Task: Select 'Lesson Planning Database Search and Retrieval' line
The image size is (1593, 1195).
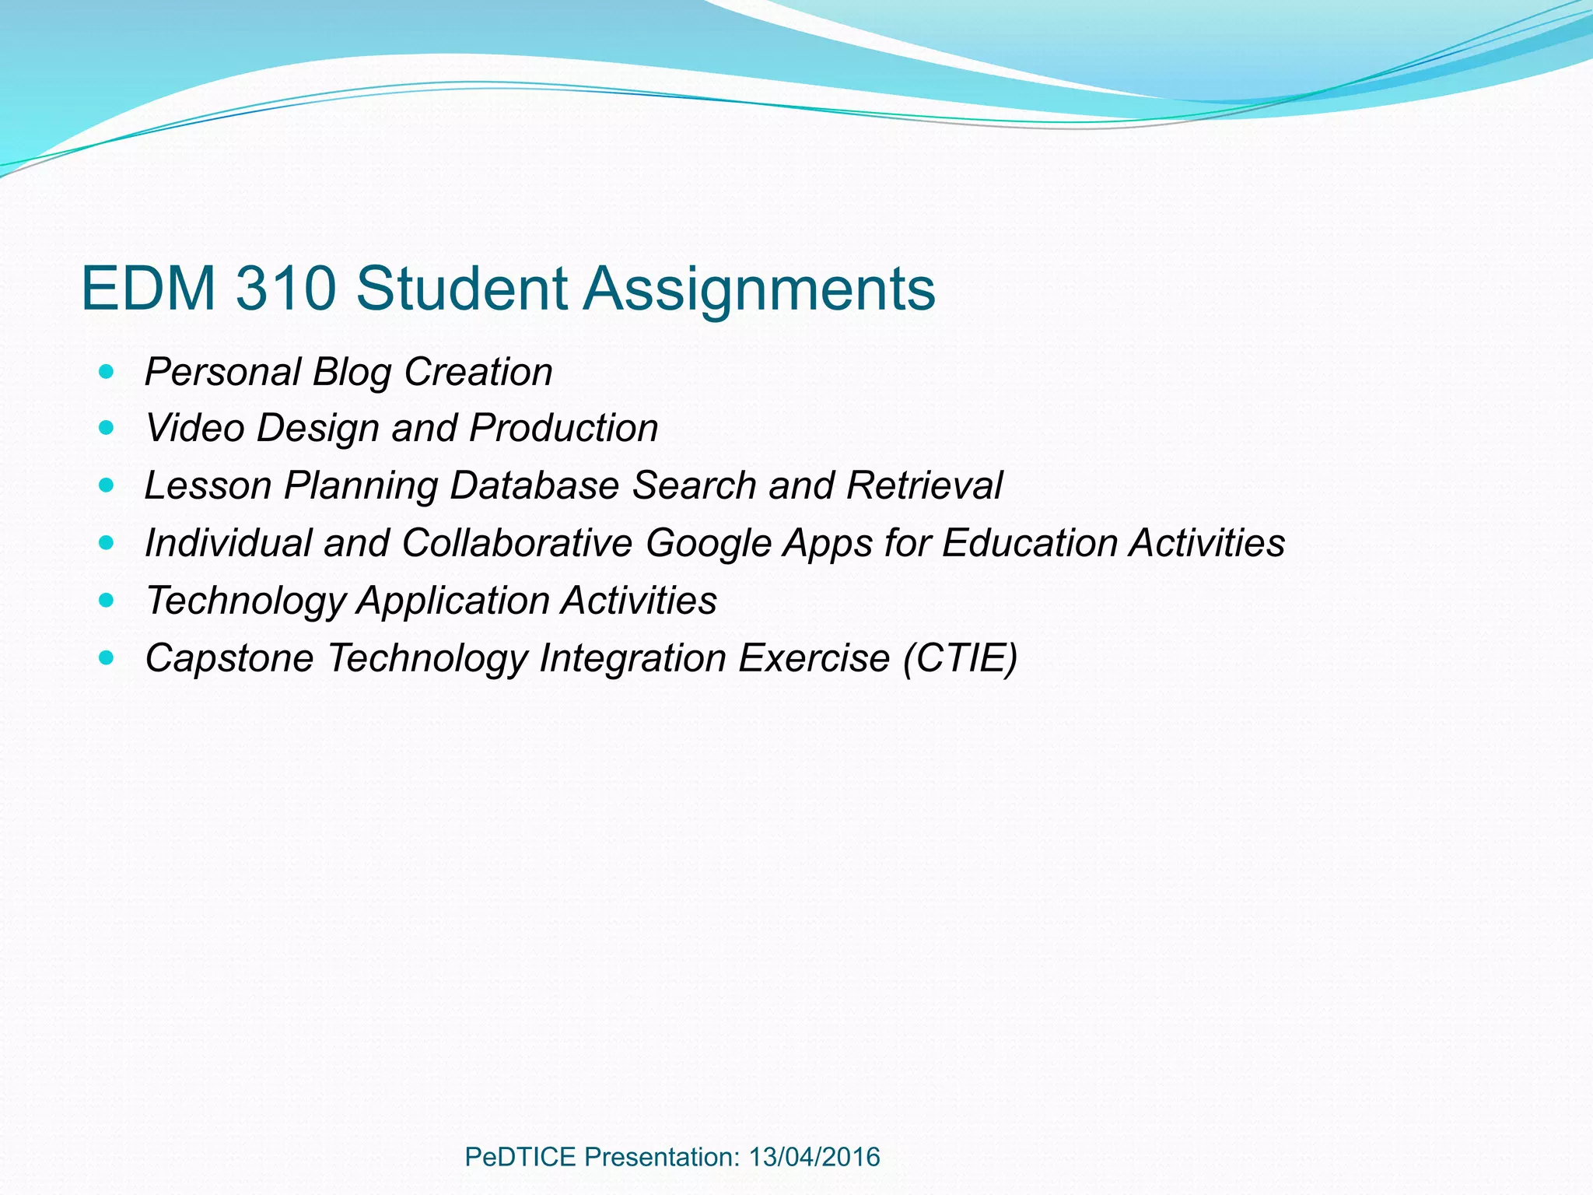Action: 574,486
